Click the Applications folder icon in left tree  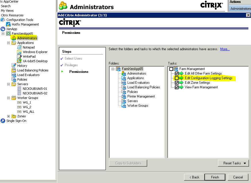[14, 43]
